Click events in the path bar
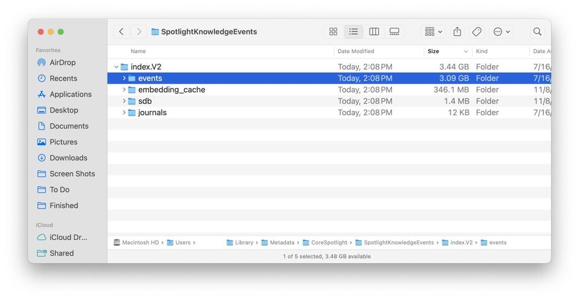This screenshot has width=579, height=300. [493, 242]
